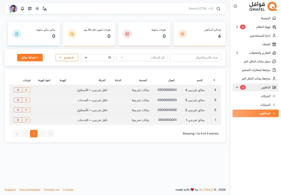Open ادارة المستخدمين menu item

point(256,36)
